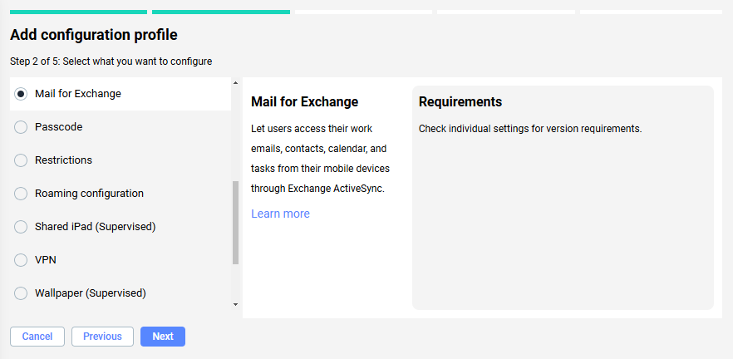Click the list scrollbar down arrow

[235, 305]
